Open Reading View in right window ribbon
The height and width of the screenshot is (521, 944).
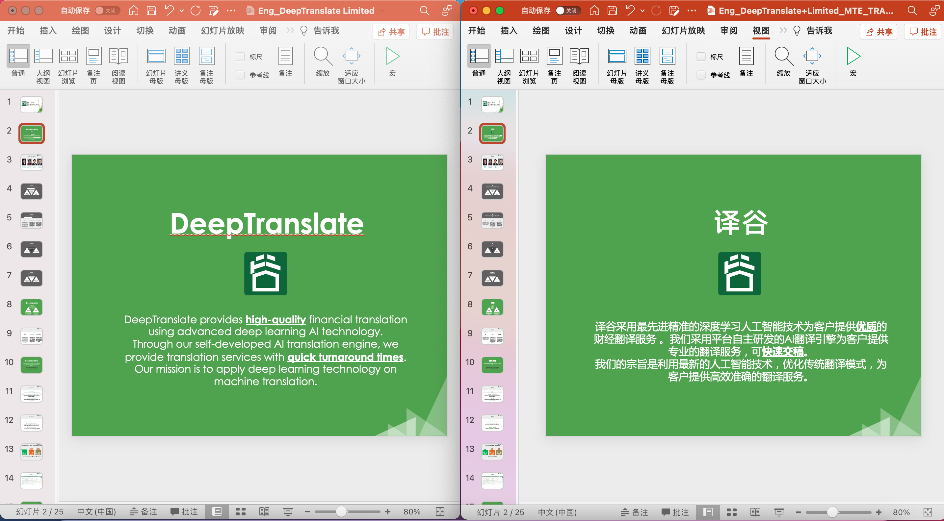click(x=579, y=65)
